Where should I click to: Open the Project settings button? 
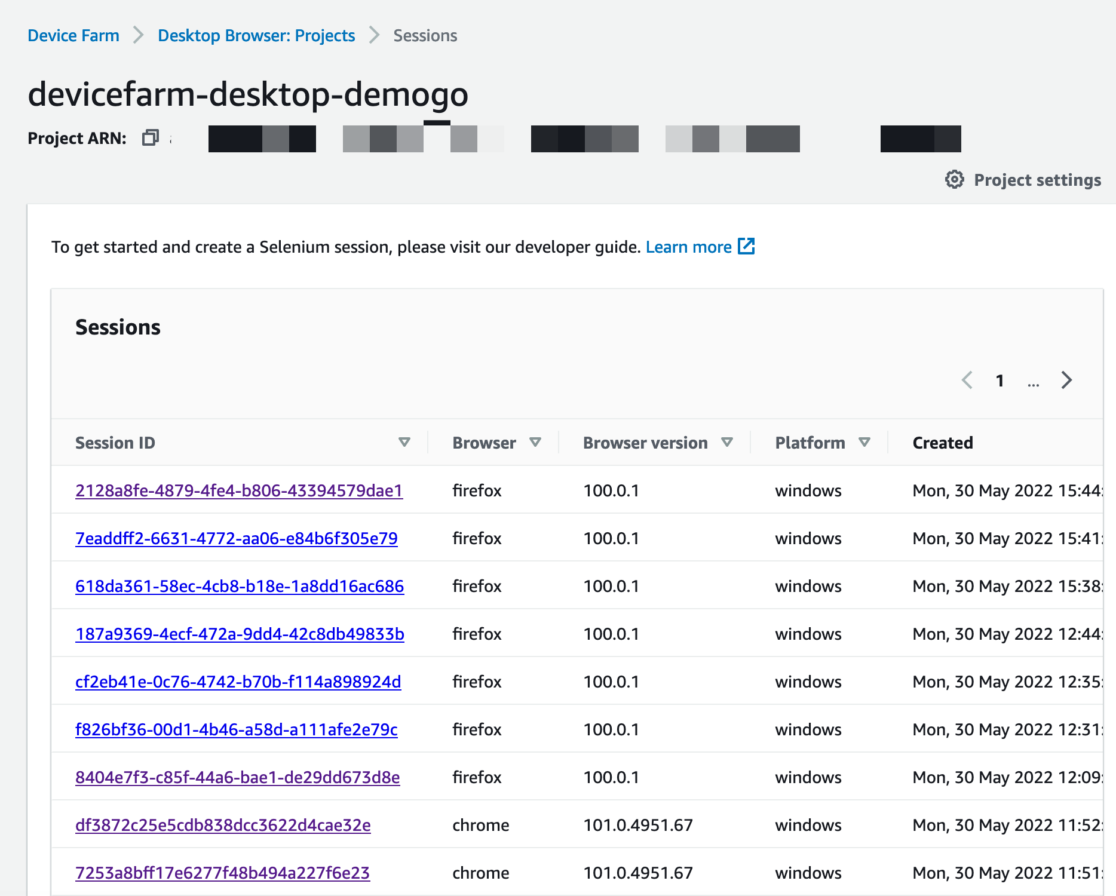(1023, 180)
